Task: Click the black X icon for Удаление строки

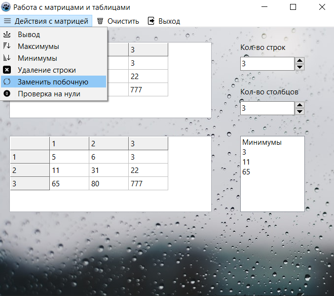Action: click(7, 70)
